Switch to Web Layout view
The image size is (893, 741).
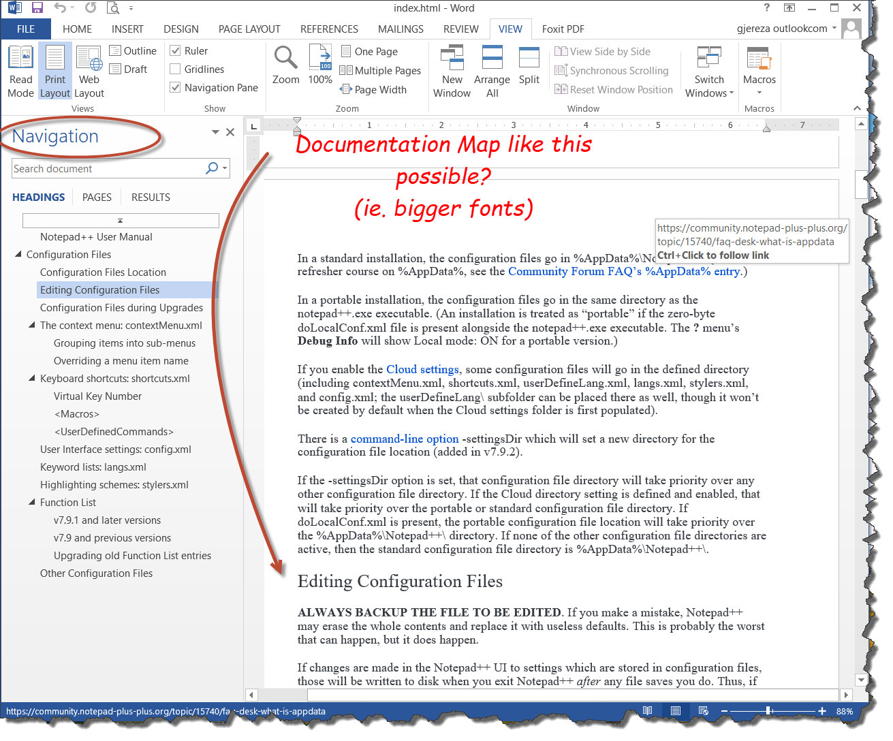tap(89, 72)
